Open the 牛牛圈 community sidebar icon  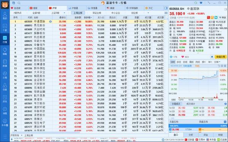tap(5, 123)
